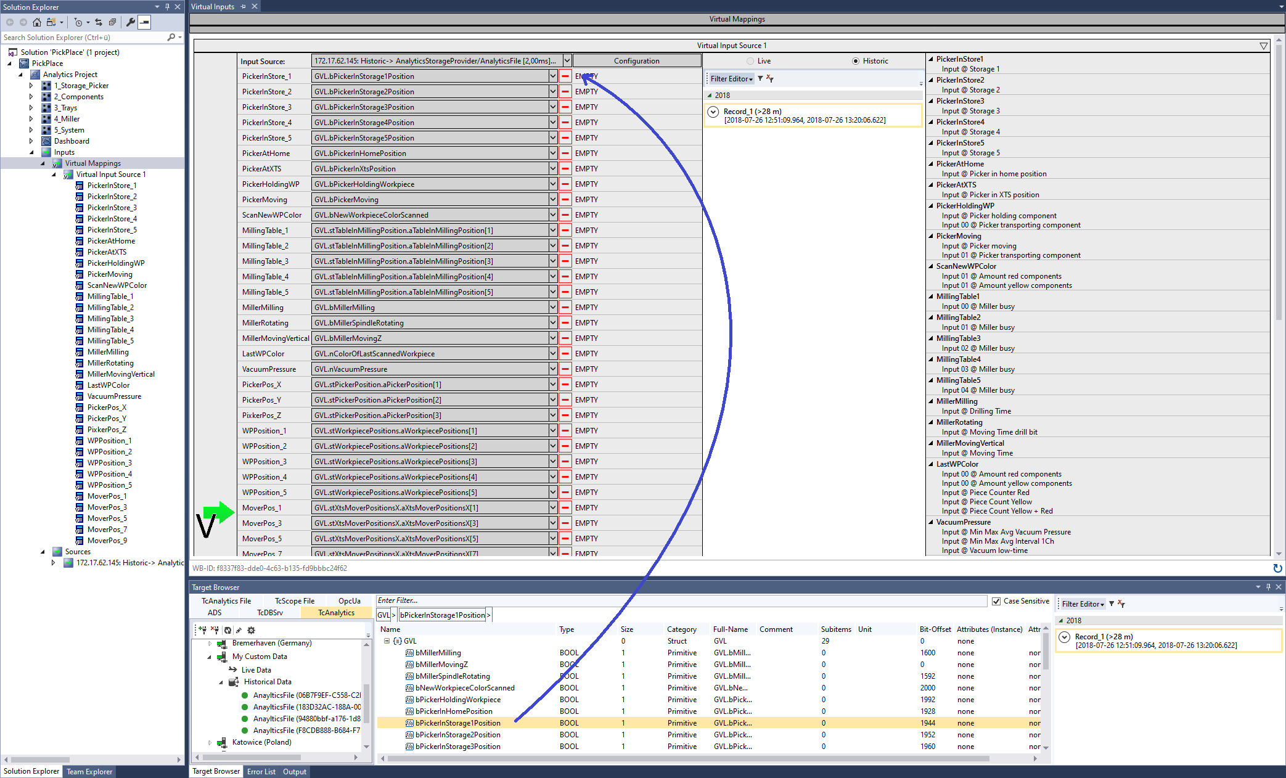Click the funnel filter icon at Virtual Input Source 1 header
This screenshot has width=1286, height=778.
pyautogui.click(x=1264, y=46)
